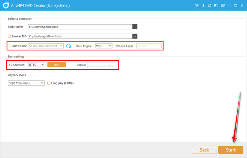Click the orange Help button
Viewport: 247px width, 158px height.
[x=57, y=65]
